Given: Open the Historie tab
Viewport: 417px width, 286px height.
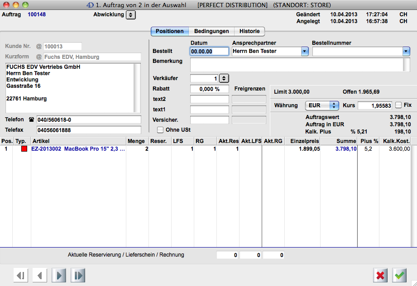Looking at the screenshot, I should click(x=249, y=31).
